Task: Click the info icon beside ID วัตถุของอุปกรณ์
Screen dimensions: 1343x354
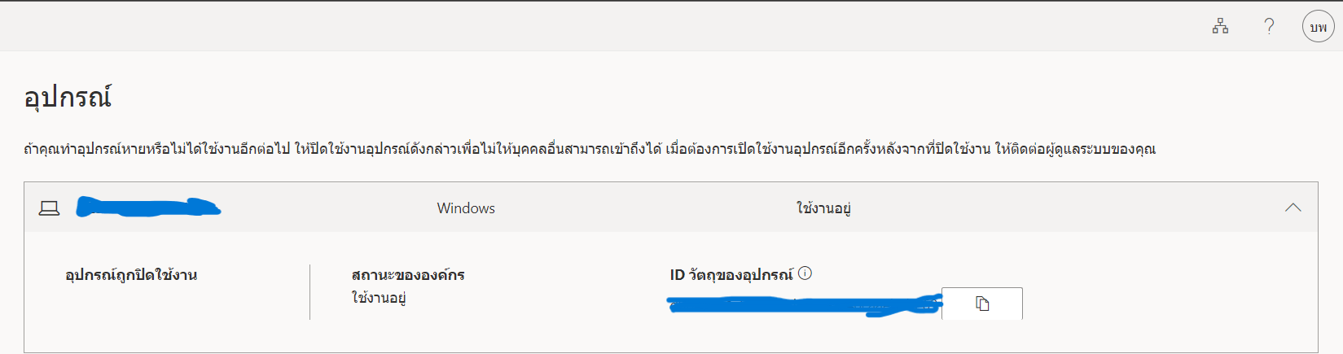Action: [805, 273]
